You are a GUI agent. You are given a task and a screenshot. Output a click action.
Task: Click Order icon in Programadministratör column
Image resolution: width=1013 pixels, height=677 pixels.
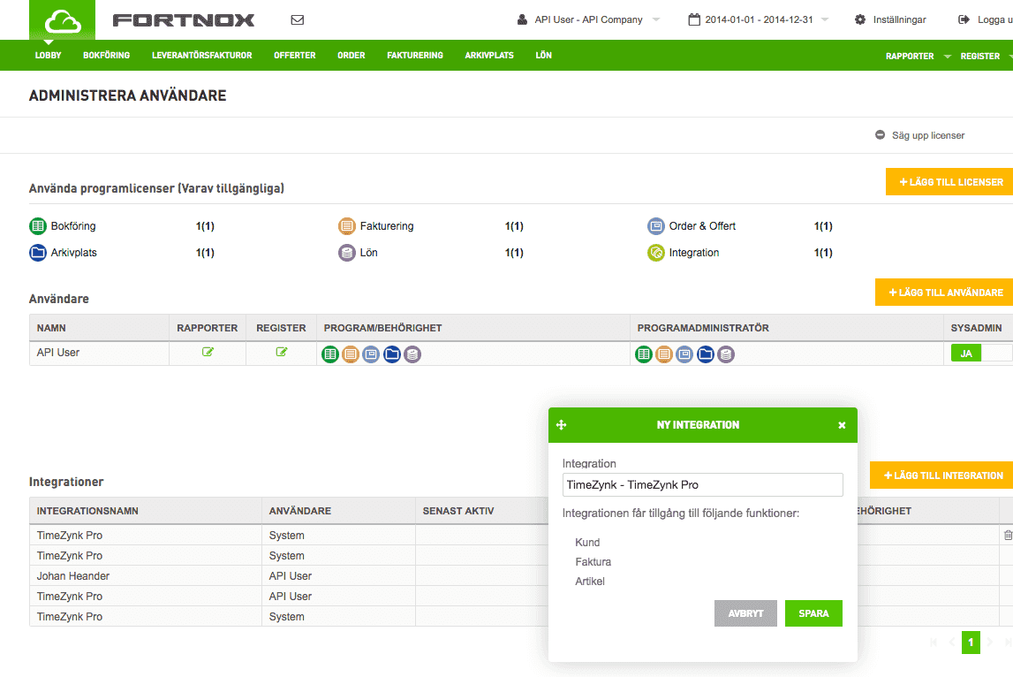tap(684, 354)
